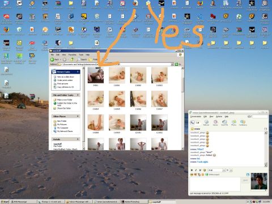Click the green Go button beside address bar

(x=178, y=64)
